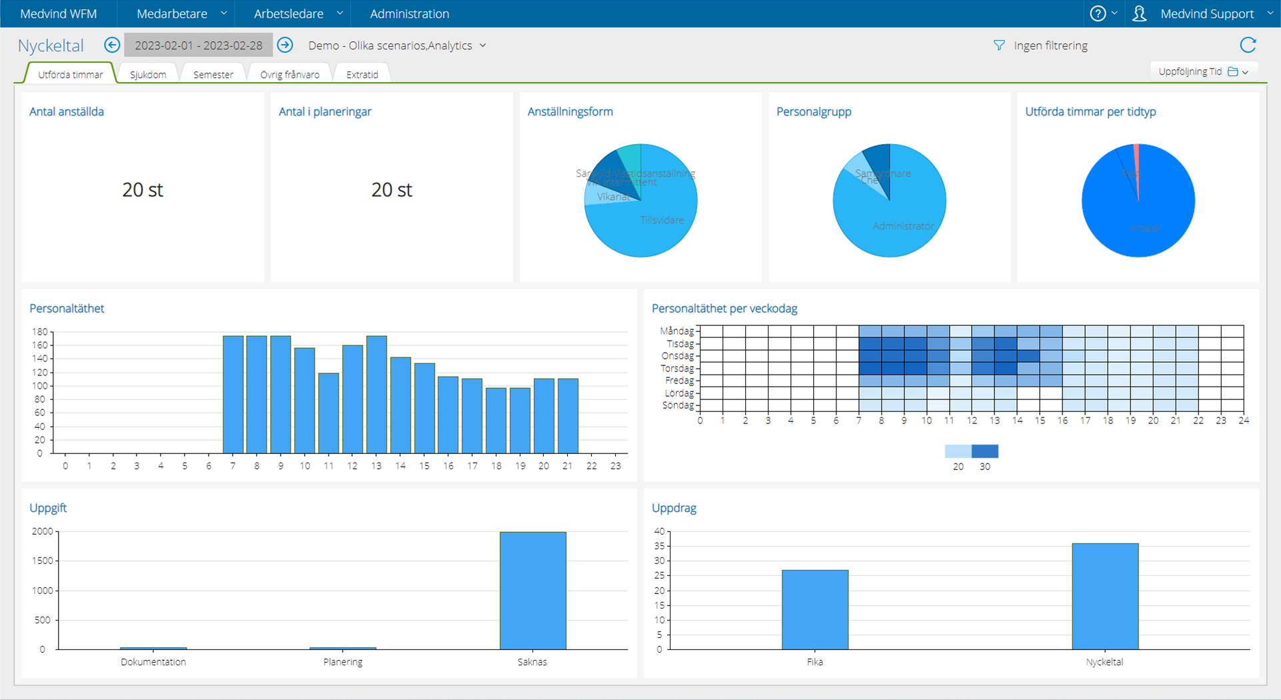Open the help question mark icon
Screen dimensions: 1281x700
[x=1098, y=13]
